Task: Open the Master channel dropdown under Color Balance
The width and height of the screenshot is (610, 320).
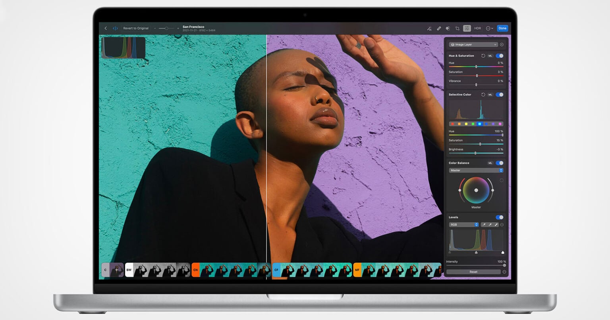Action: click(476, 171)
